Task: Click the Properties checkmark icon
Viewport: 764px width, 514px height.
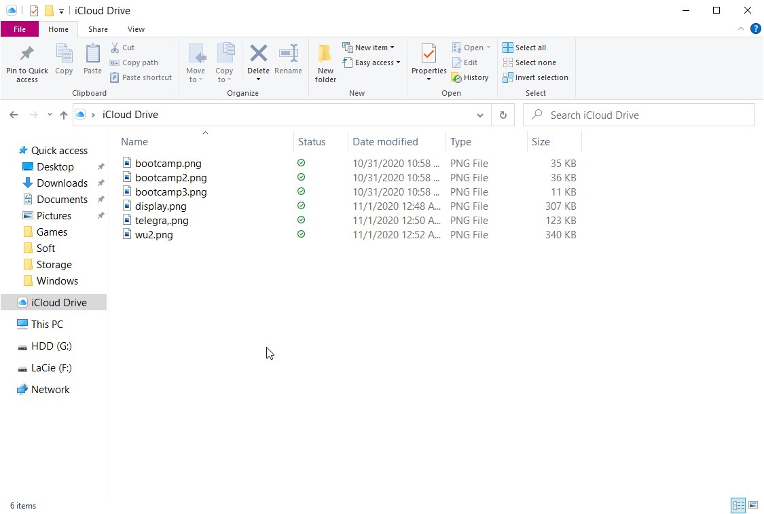Action: 429,53
